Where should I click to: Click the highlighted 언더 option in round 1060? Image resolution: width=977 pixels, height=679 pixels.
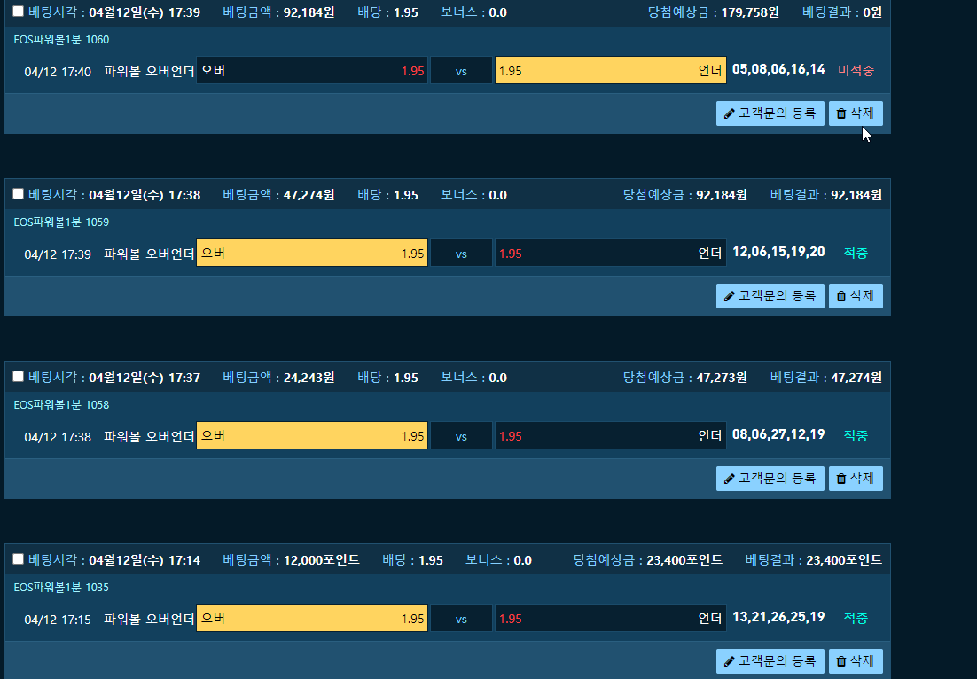611,70
